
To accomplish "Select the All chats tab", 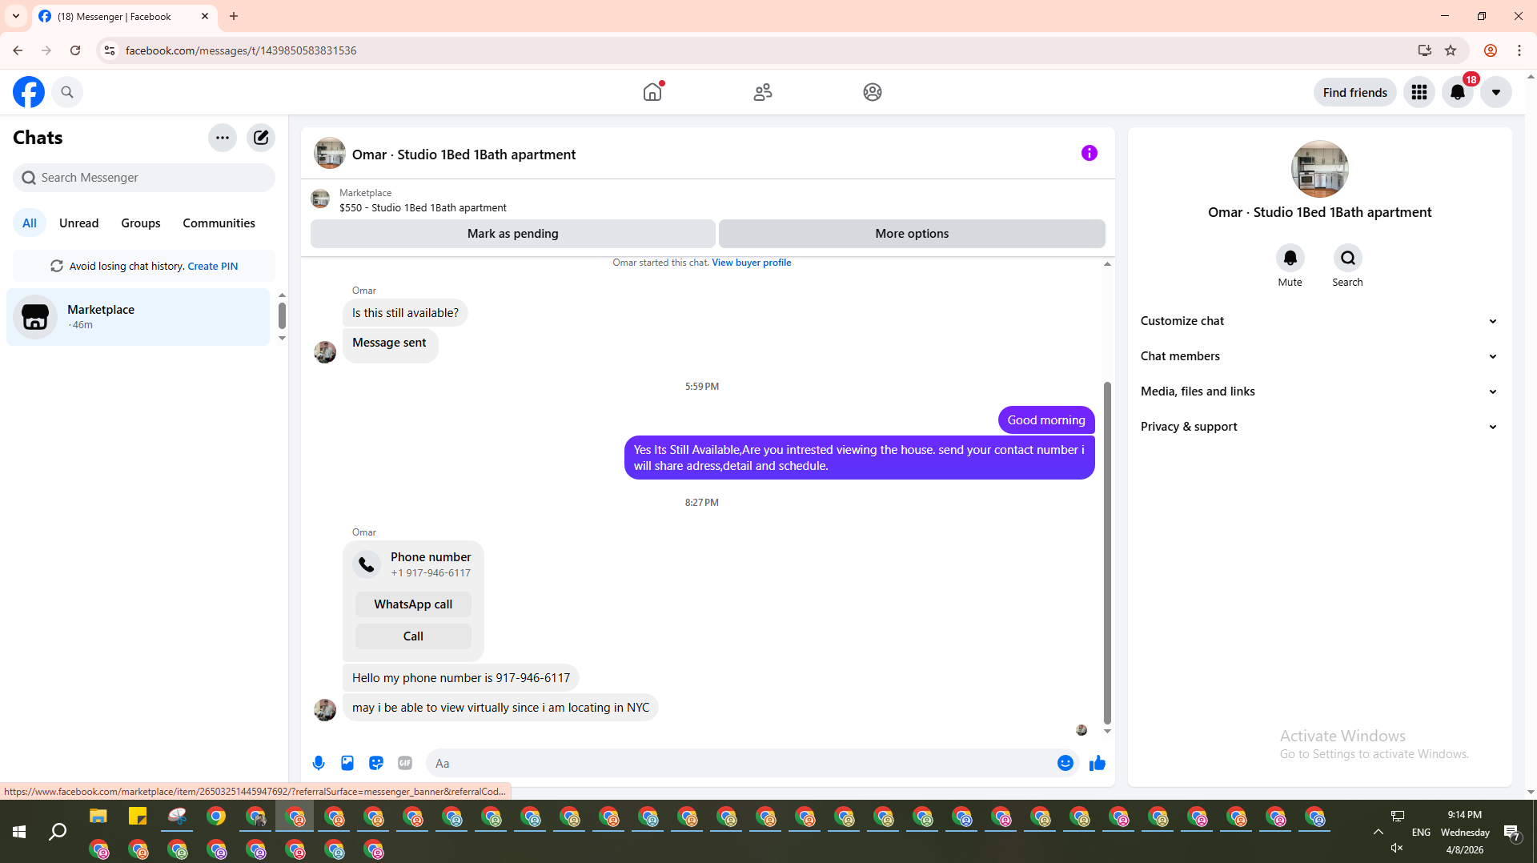I will tap(30, 223).
